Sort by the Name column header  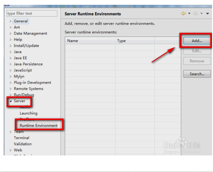pyautogui.click(x=90, y=41)
